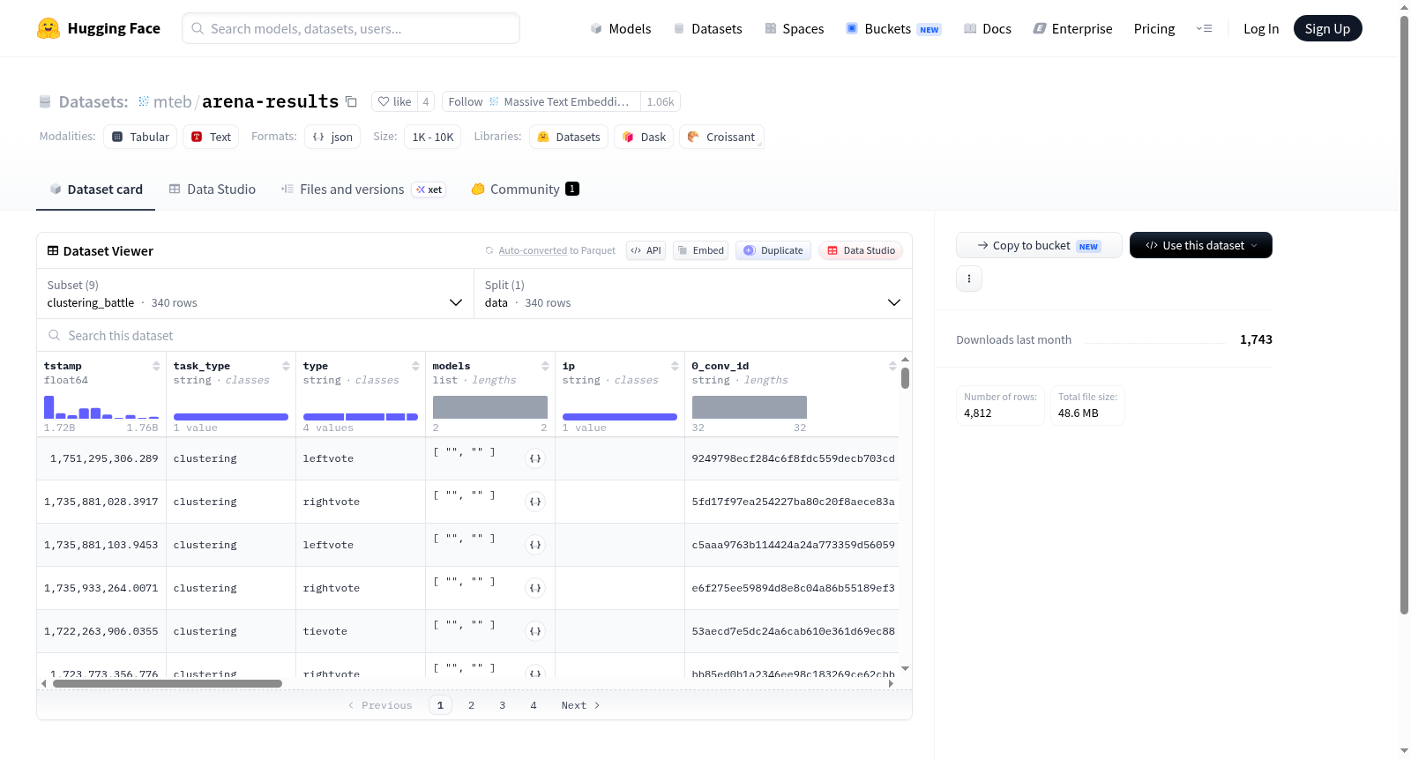The height and width of the screenshot is (759, 1411).
Task: Open the Models page
Action: click(621, 29)
